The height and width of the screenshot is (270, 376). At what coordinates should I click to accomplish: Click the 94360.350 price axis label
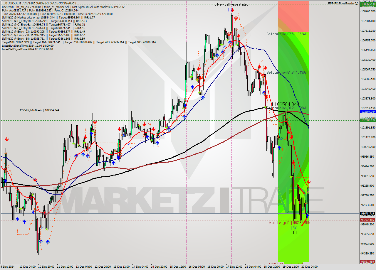(368, 253)
